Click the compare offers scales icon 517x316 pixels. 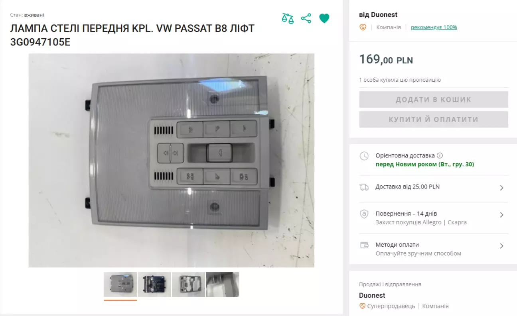tap(288, 18)
